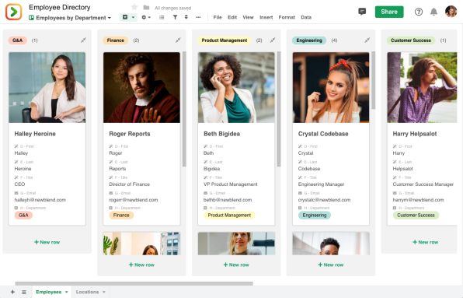This screenshot has height=298, width=463.
Task: Open Crystal Codebase's photo
Action: click(331, 87)
